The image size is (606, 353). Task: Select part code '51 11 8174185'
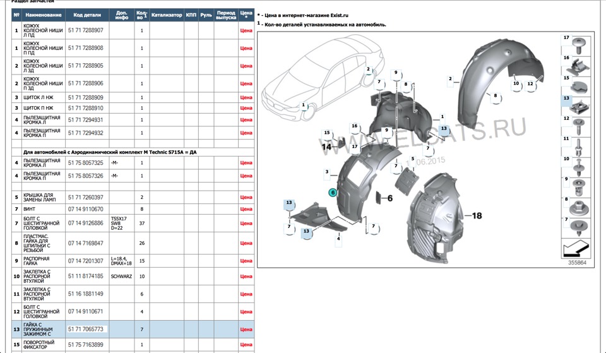[86, 277]
